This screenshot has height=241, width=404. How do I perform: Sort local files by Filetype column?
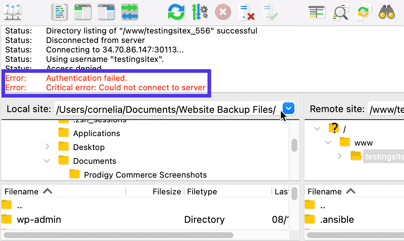[202, 191]
